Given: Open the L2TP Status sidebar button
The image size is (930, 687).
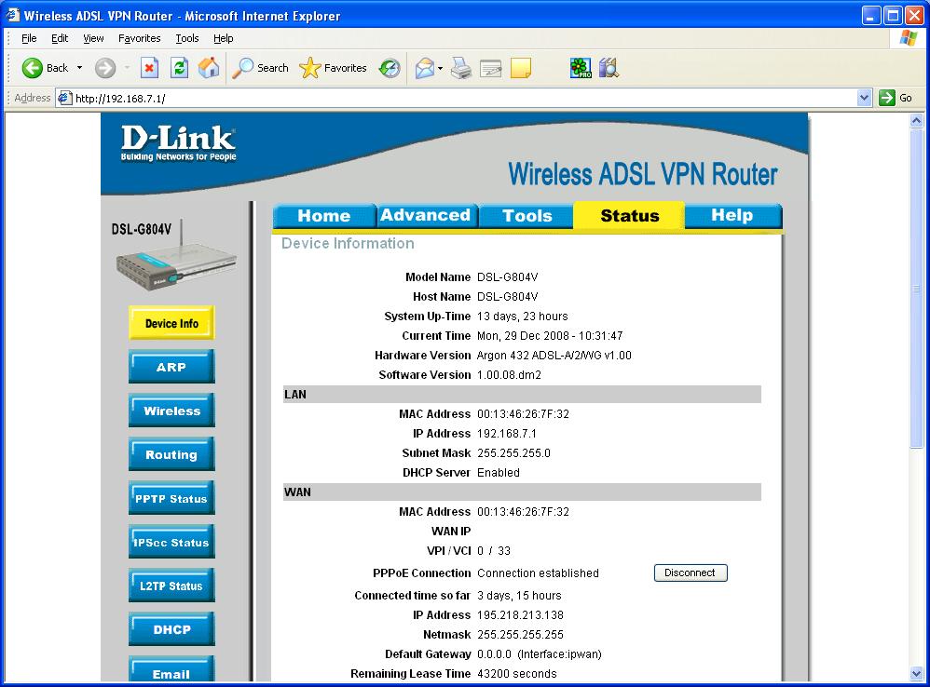Looking at the screenshot, I should point(171,586).
